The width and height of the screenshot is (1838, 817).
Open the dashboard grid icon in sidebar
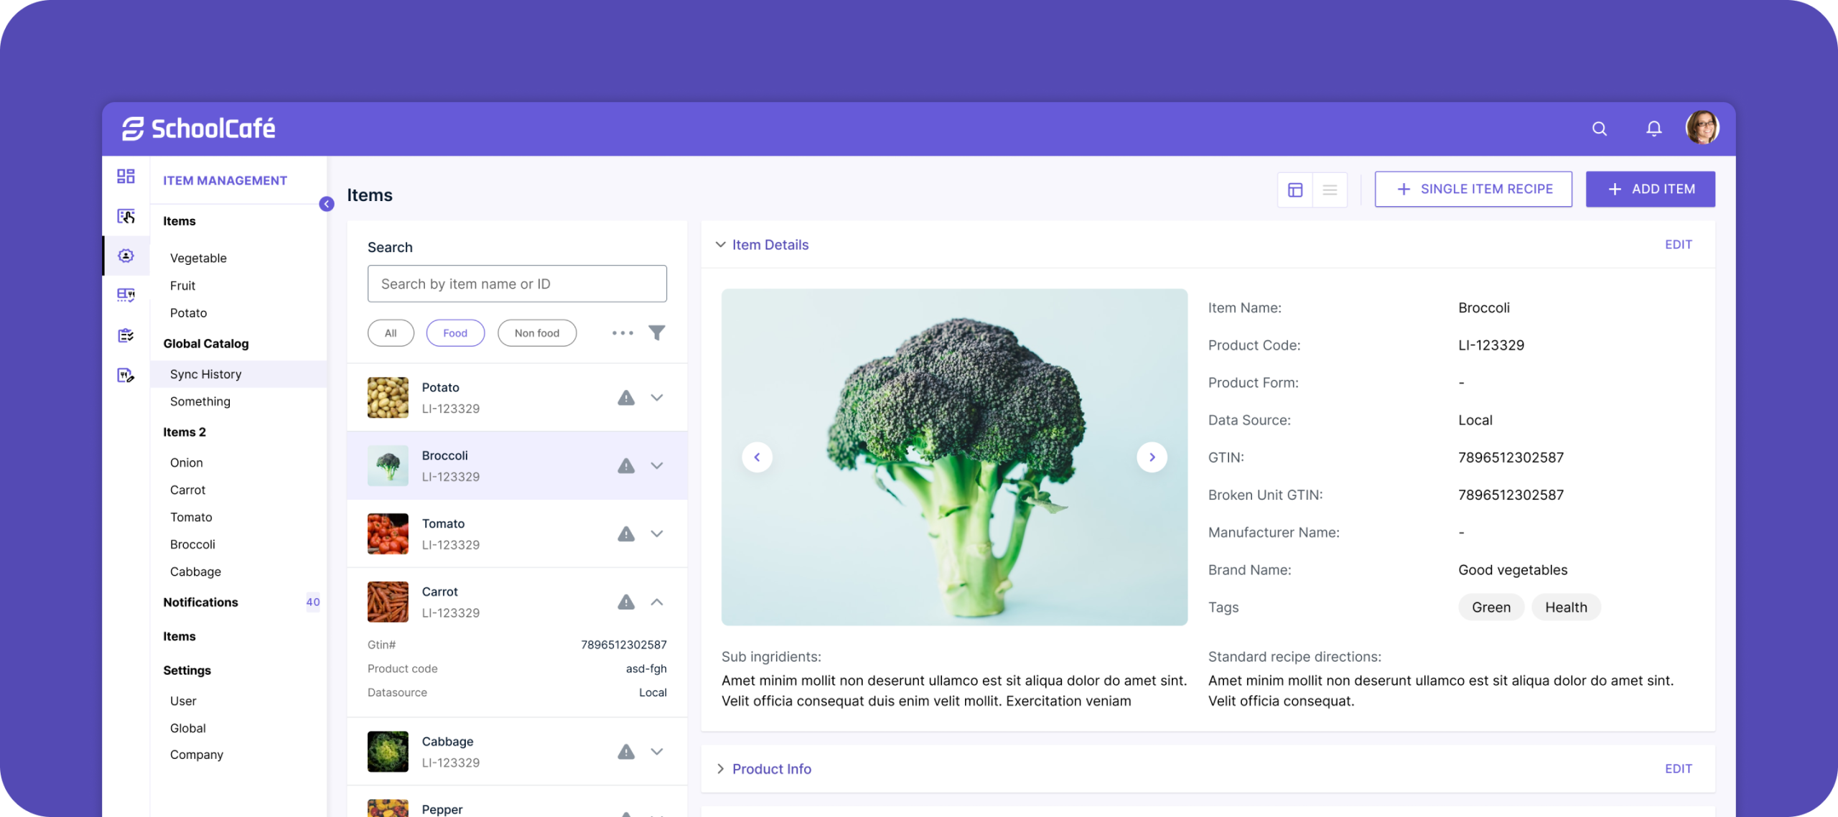click(x=126, y=177)
